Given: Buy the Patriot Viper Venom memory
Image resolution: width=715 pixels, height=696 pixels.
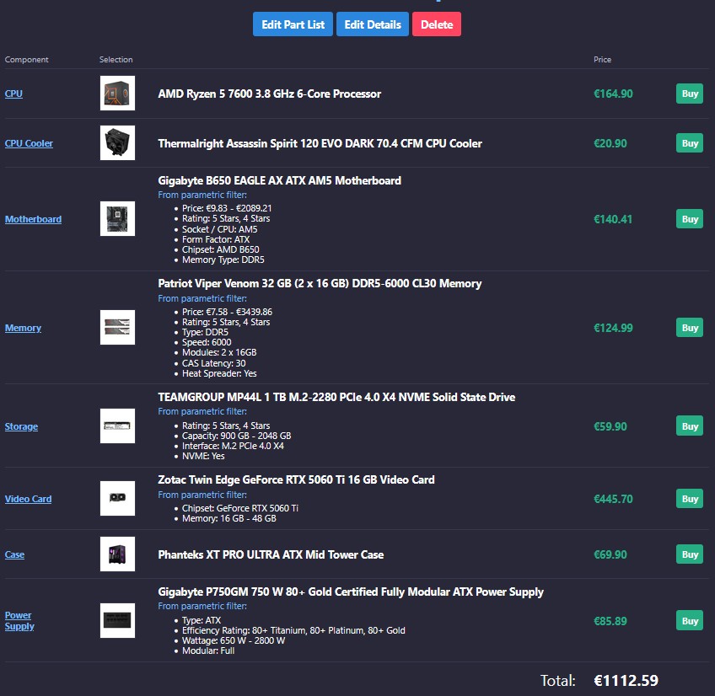Looking at the screenshot, I should coord(690,328).
